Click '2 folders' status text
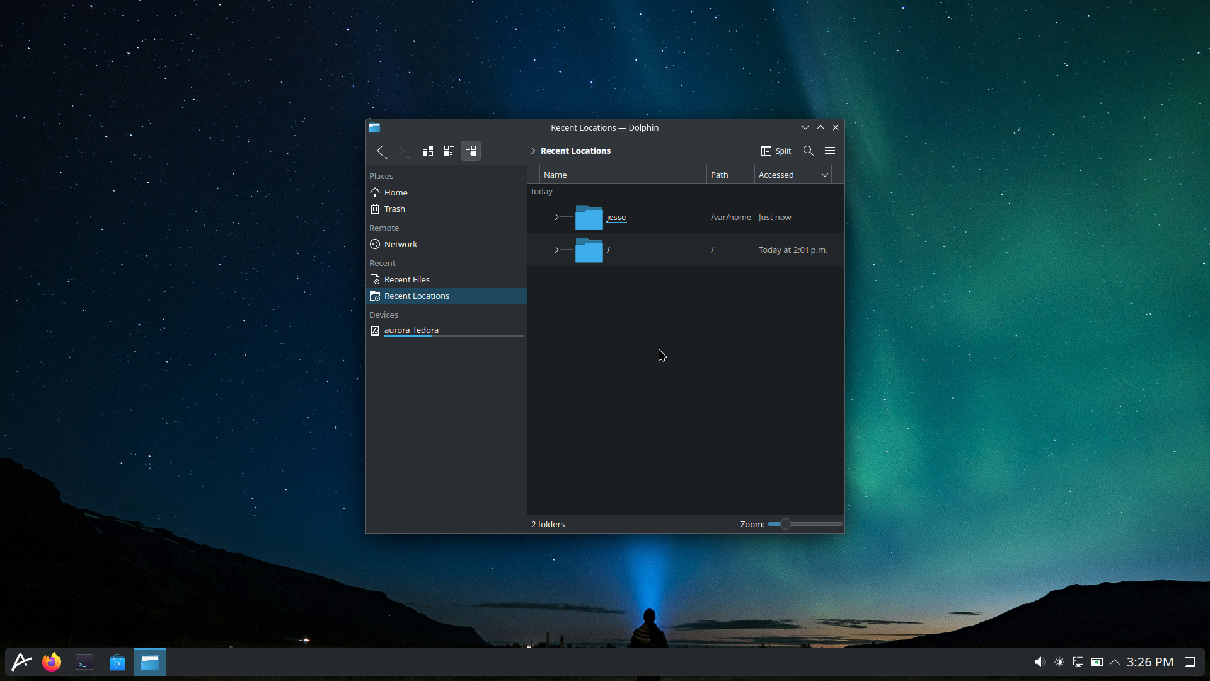The height and width of the screenshot is (681, 1210). pos(548,524)
